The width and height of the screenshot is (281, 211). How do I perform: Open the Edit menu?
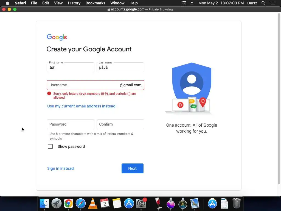tap(46, 3)
